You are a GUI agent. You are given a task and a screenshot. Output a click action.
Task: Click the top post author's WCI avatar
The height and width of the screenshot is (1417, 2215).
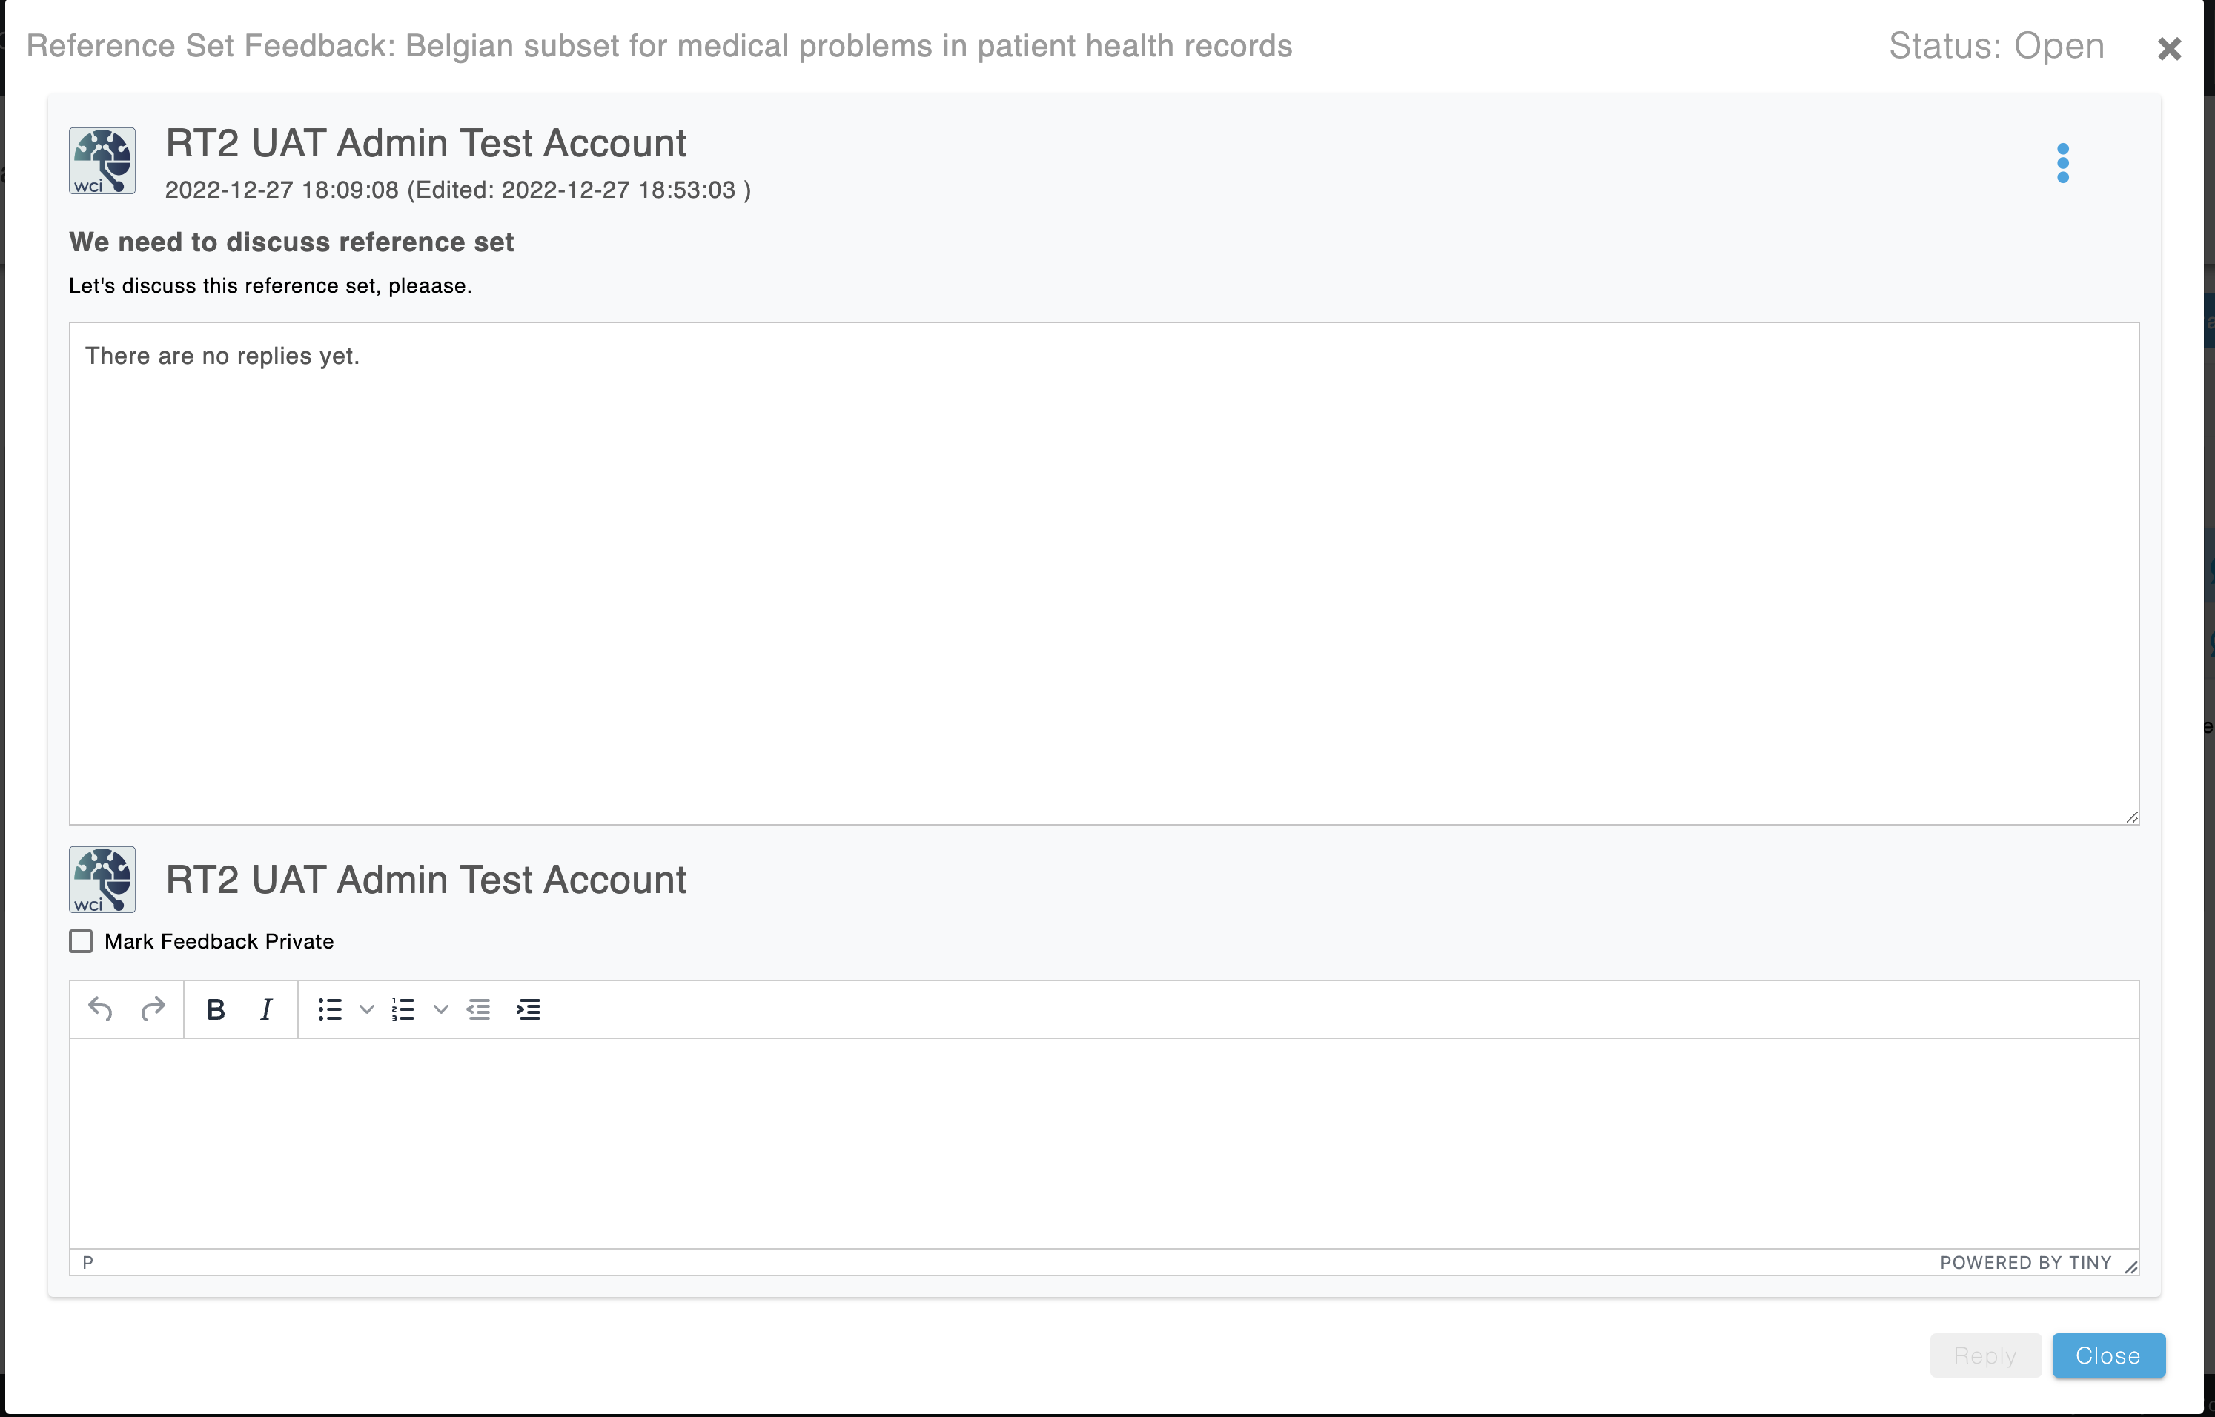102,161
